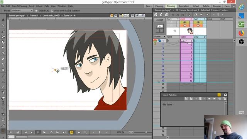Click the Collapse sub-xsheet icon
Image resolution: width=247 pixels, height=139 pixels.
196,15
